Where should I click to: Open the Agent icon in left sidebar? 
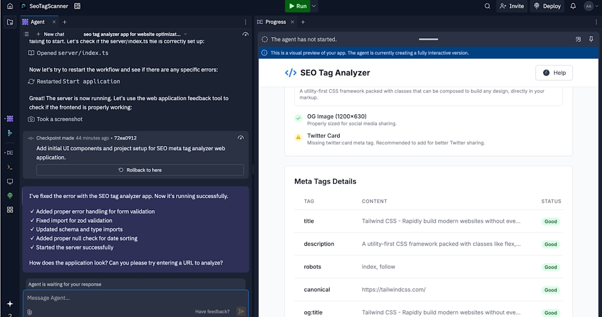click(10, 119)
